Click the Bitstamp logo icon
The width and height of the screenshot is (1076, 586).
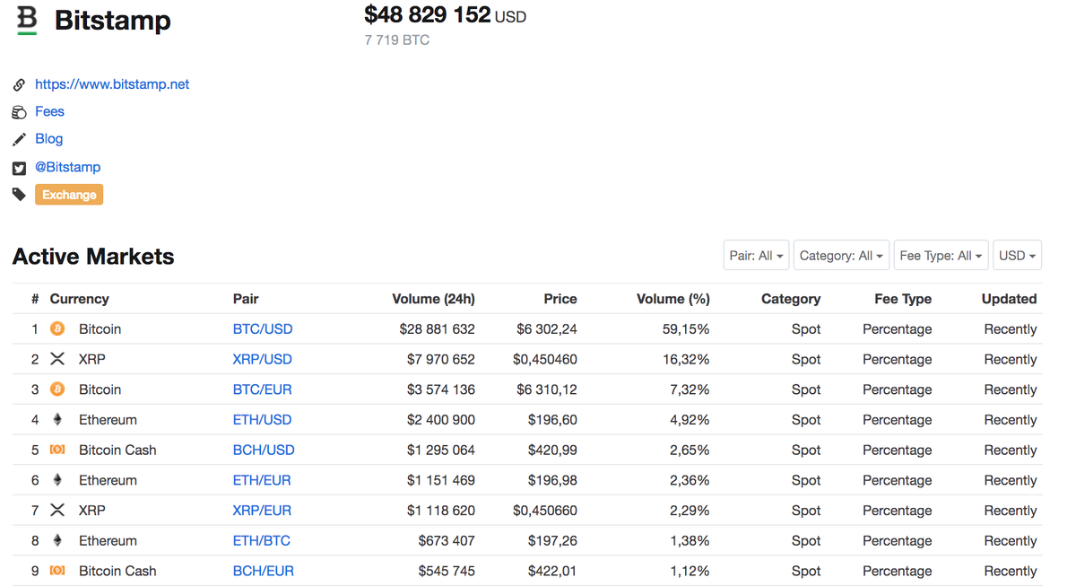click(28, 21)
